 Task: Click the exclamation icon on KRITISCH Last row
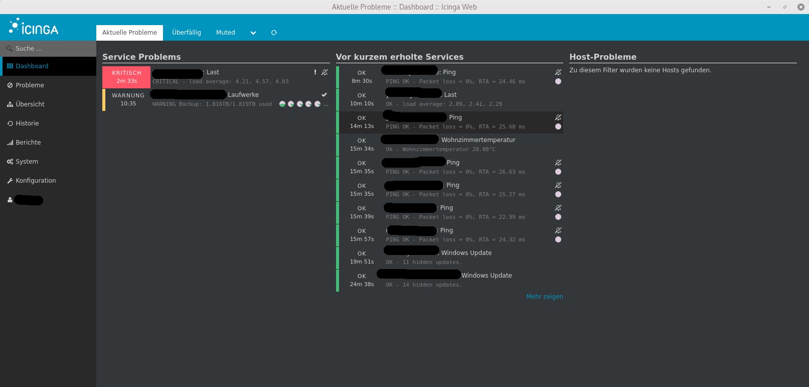click(315, 72)
